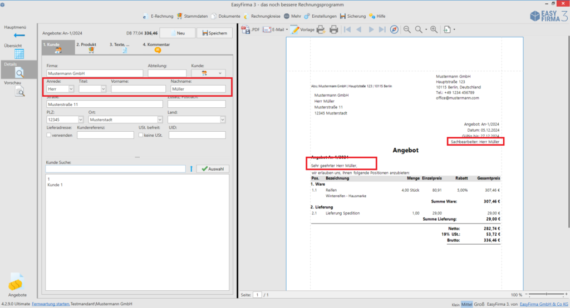
Task: Click the magnifier zoom icon
Action: pos(419,29)
